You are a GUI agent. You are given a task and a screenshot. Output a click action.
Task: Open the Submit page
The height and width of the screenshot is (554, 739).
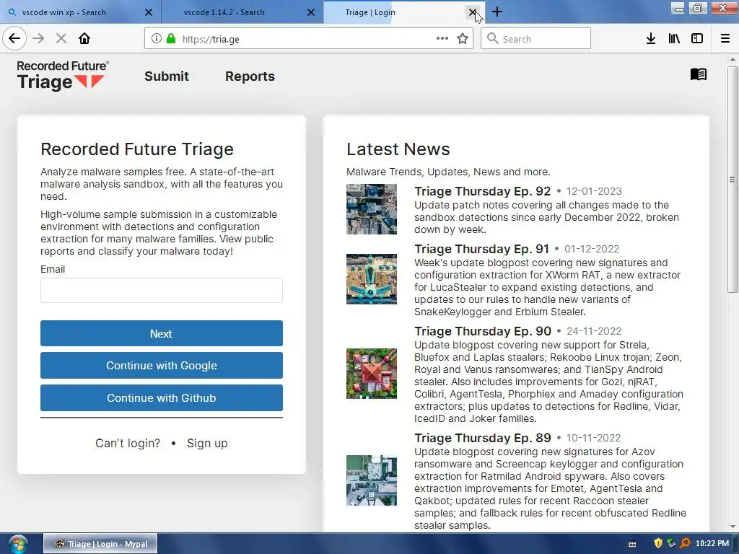(x=167, y=76)
